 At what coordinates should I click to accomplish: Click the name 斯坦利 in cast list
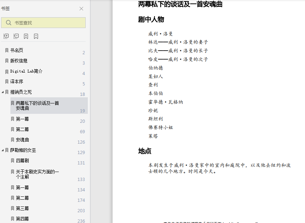[156, 119]
